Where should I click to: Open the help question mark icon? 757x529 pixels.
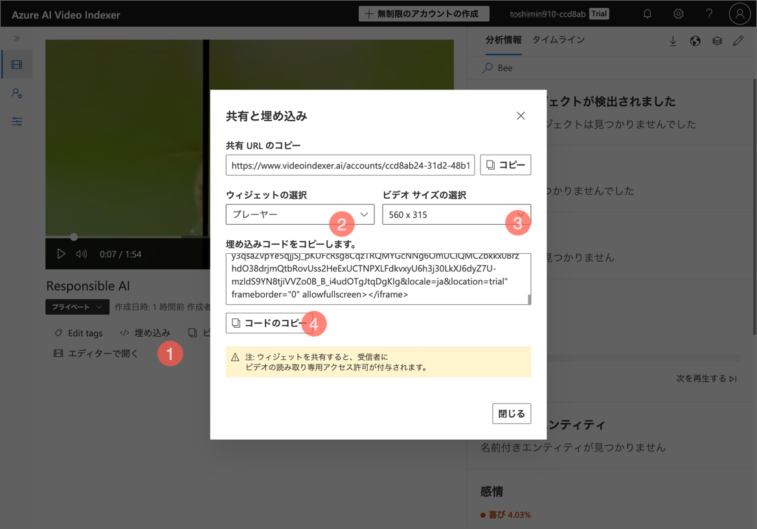click(x=708, y=14)
